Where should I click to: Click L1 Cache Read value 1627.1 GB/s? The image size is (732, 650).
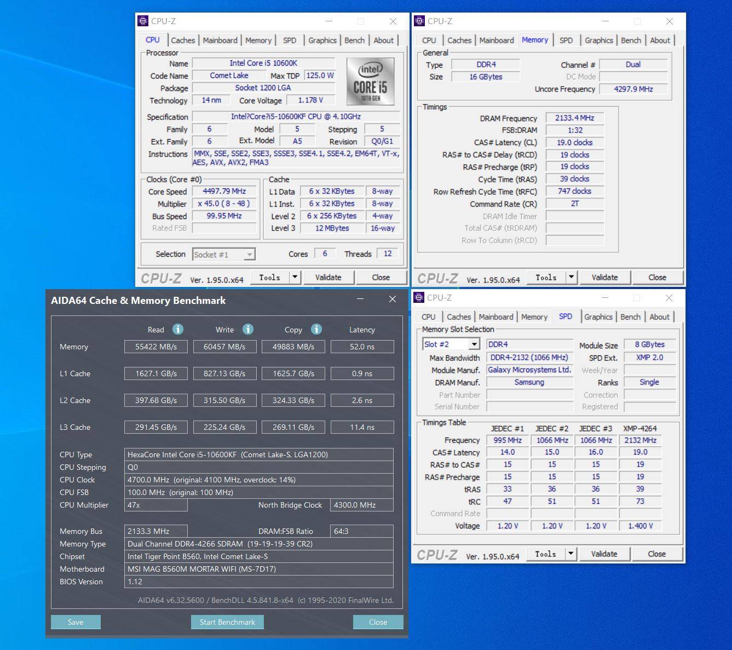point(156,373)
